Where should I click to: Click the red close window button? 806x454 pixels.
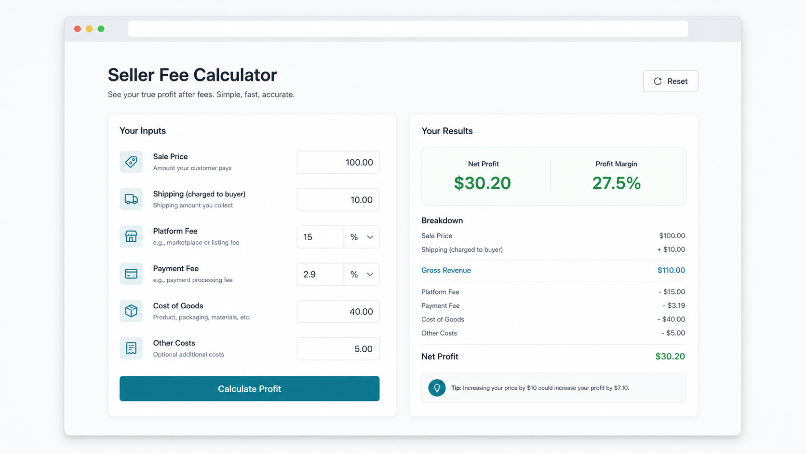pos(78,29)
